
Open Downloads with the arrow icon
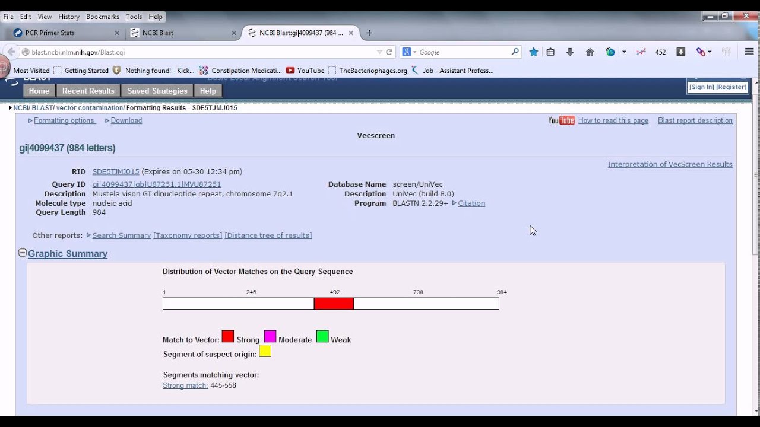(570, 52)
